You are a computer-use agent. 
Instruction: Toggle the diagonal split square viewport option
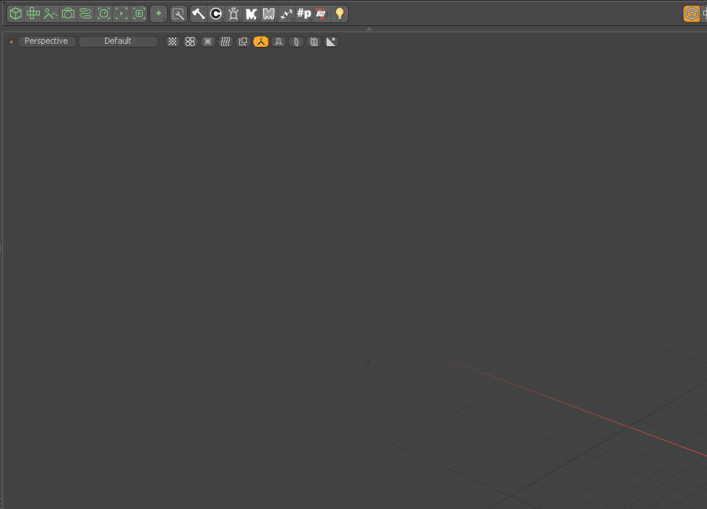pos(331,41)
